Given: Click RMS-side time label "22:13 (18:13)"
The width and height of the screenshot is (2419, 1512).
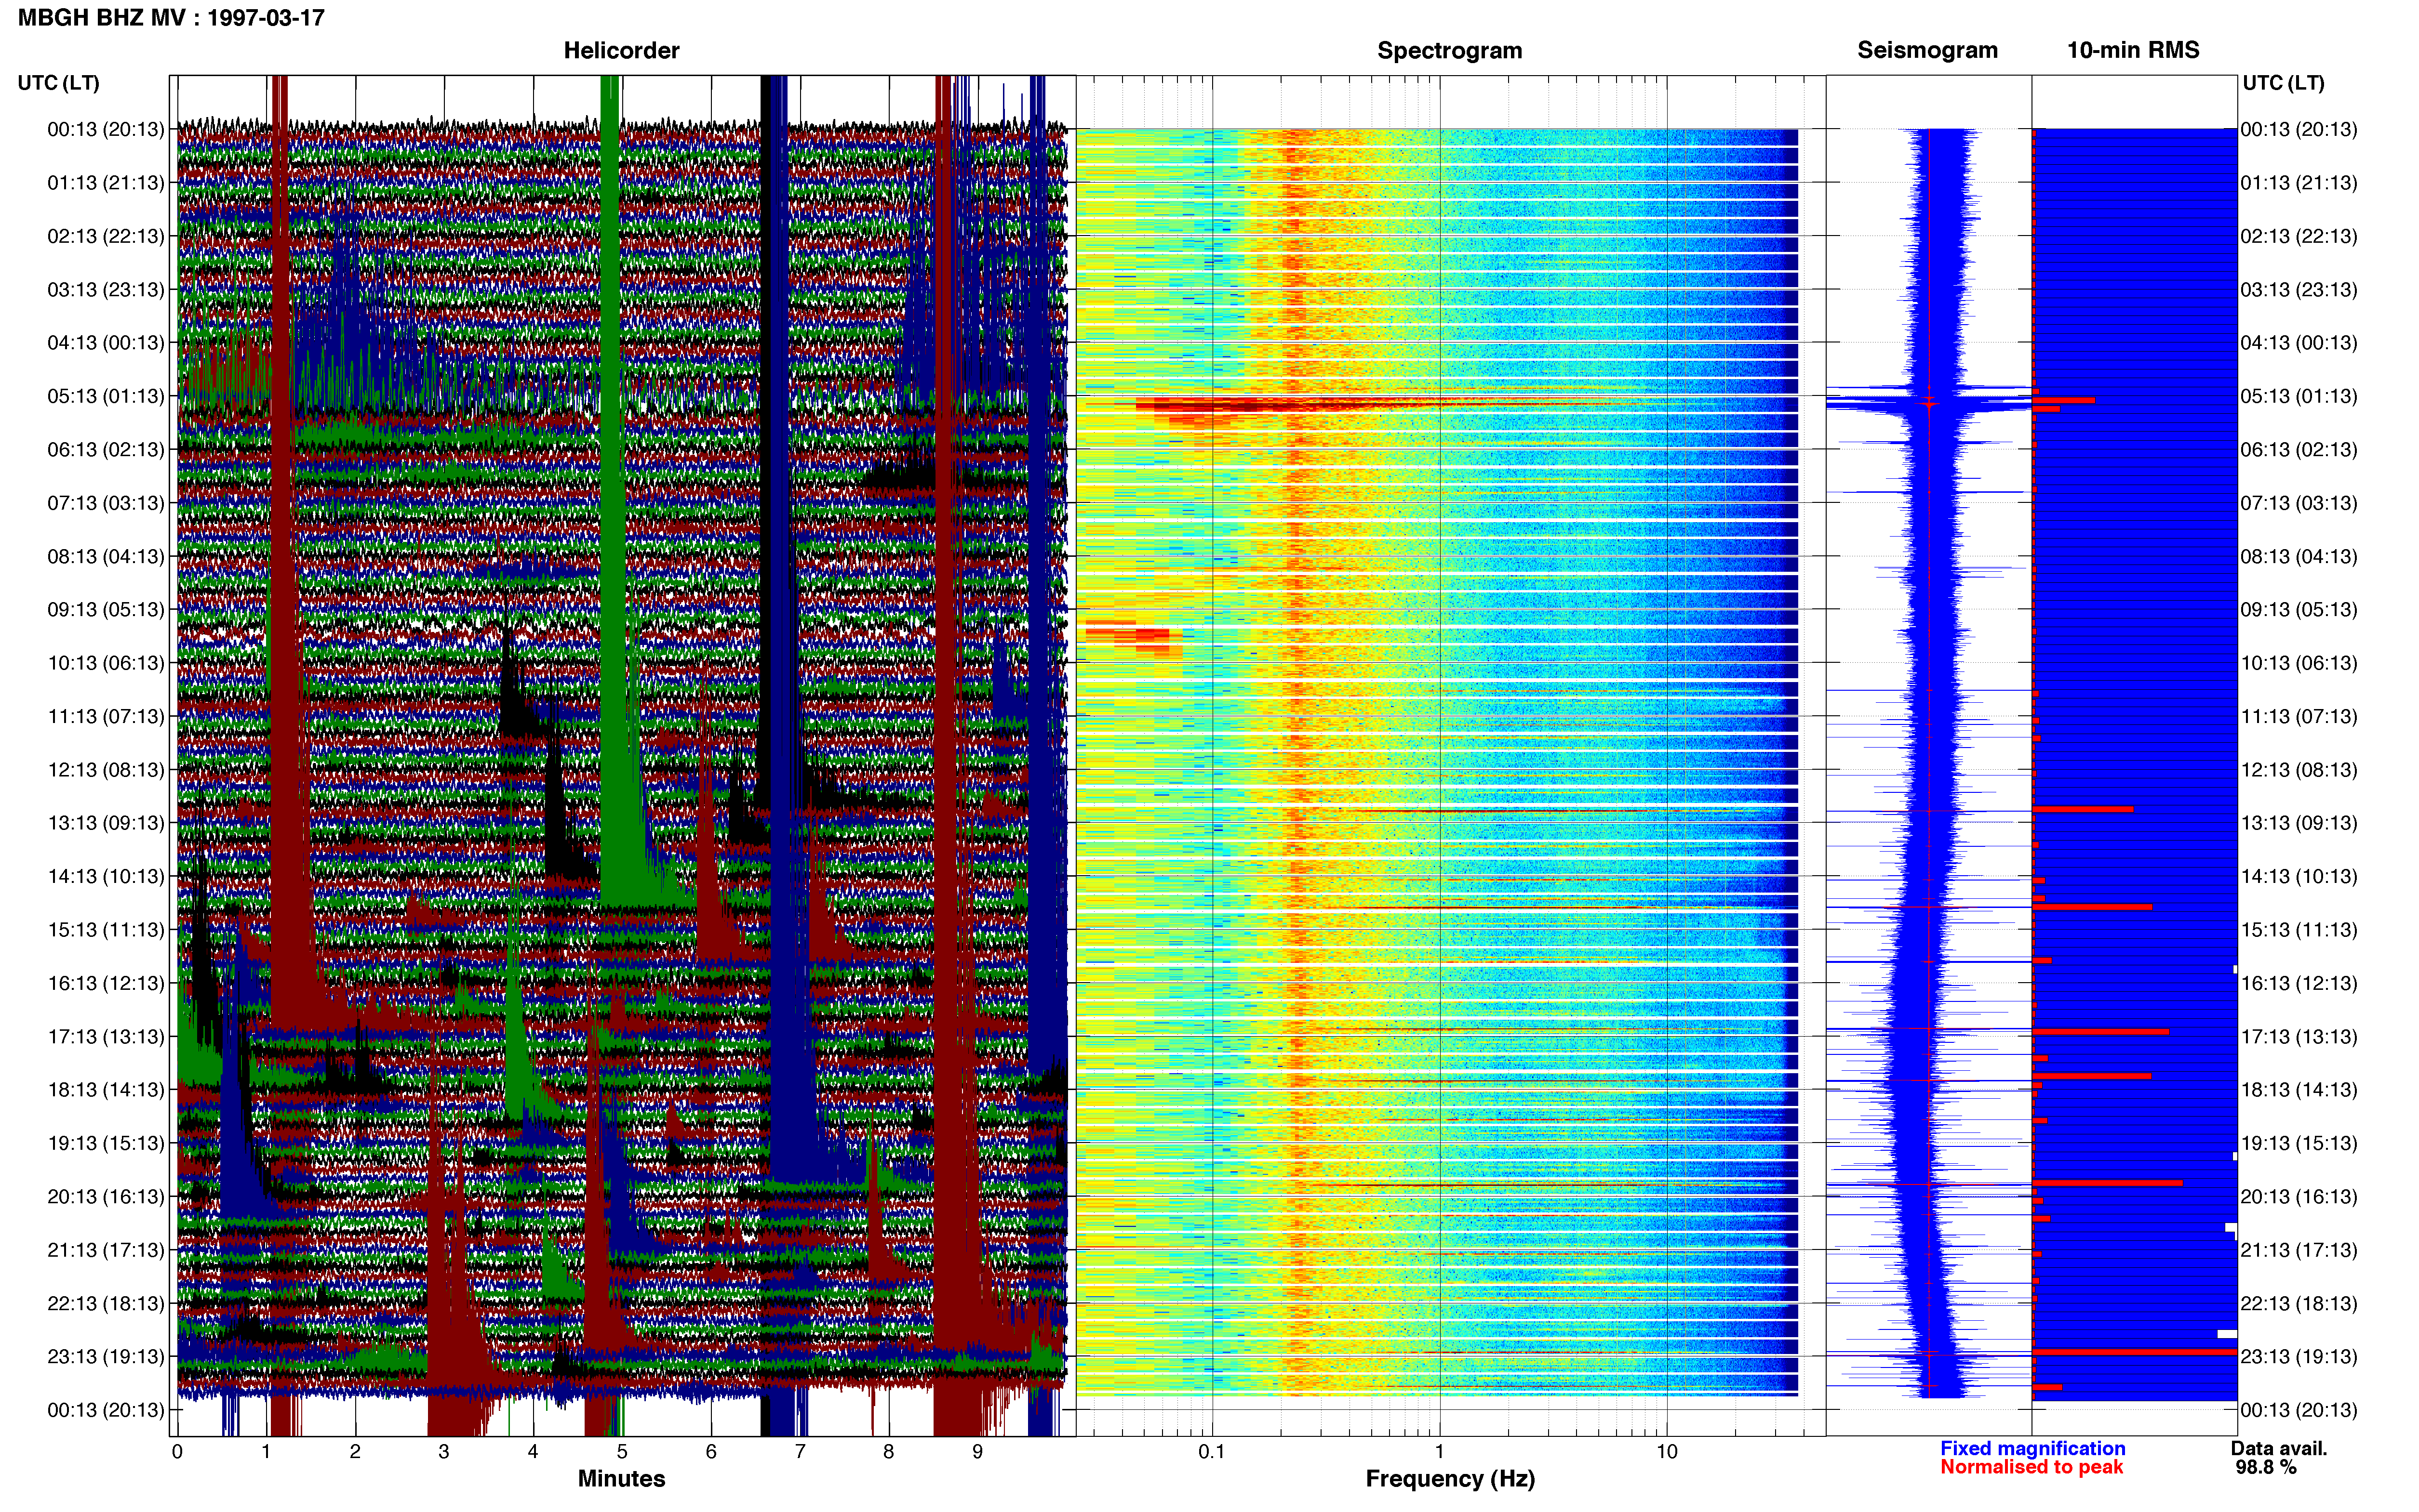Looking at the screenshot, I should [x=2299, y=1303].
